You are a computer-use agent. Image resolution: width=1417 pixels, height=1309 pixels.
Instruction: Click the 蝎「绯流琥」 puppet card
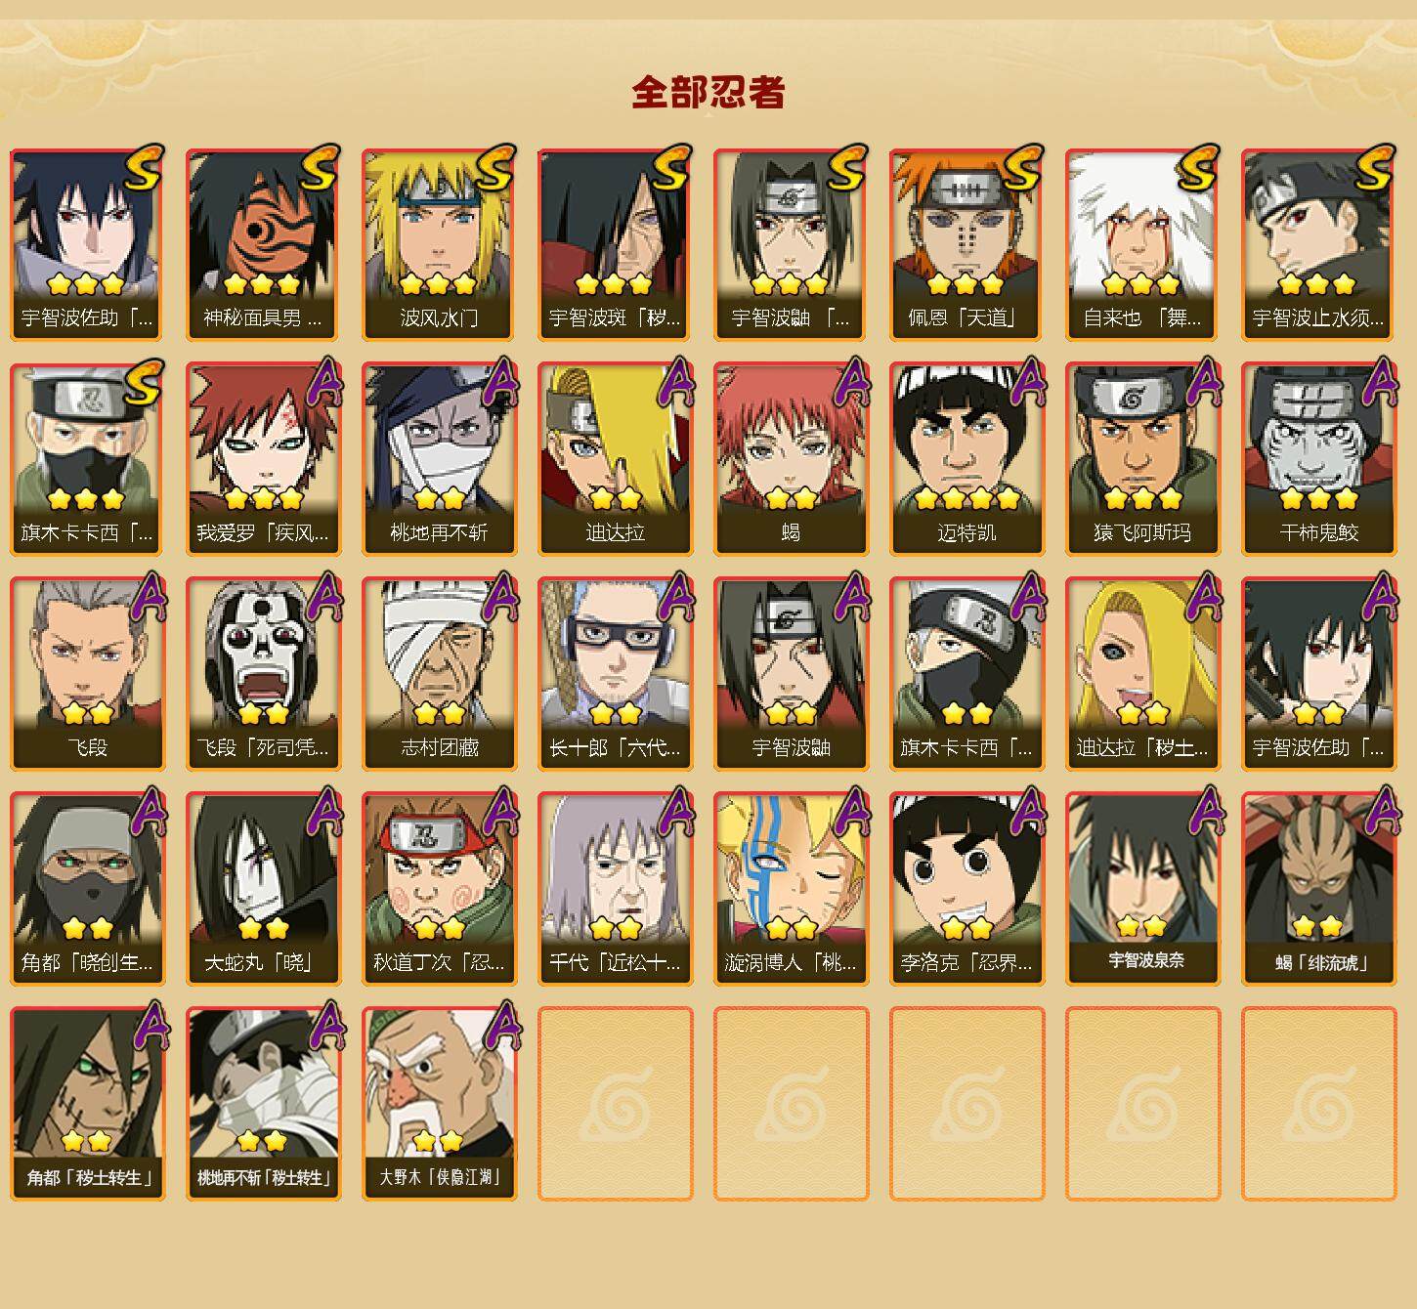point(1318,889)
